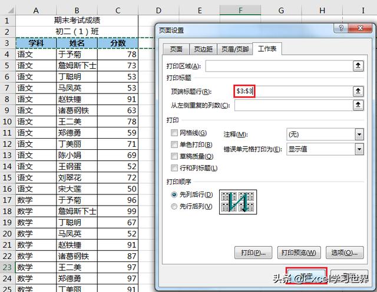This screenshot has width=377, height=292.
Task: Click the cell 马凤英 in row 7
Action: [x=77, y=88]
